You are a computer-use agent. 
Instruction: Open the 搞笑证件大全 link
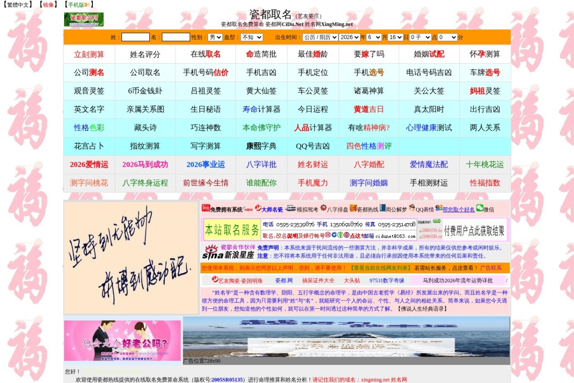point(318,281)
